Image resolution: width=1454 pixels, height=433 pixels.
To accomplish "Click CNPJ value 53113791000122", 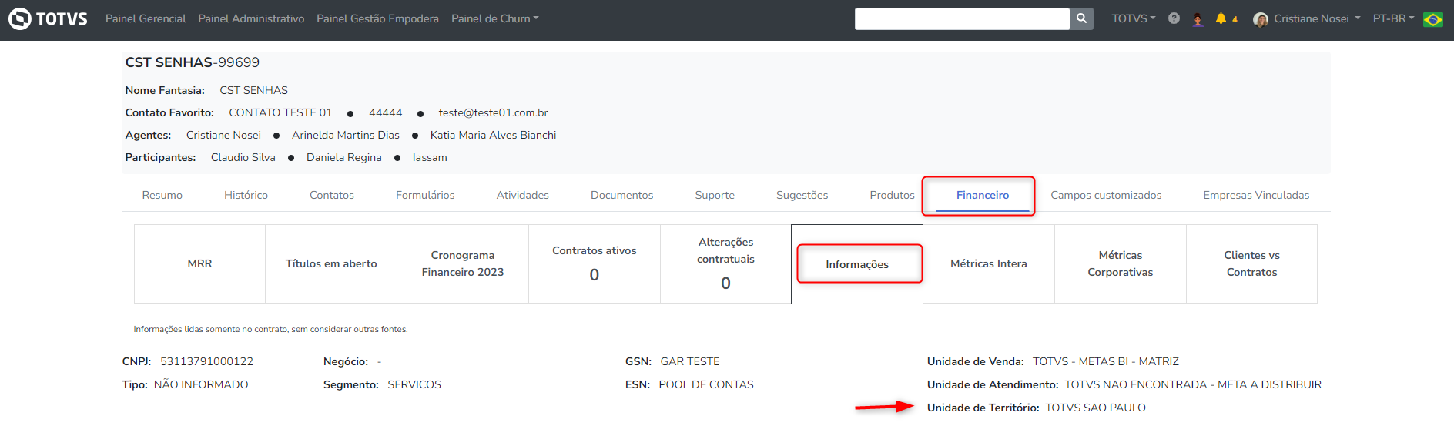I will click(x=206, y=361).
